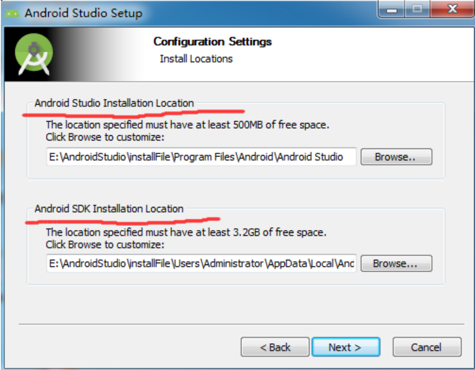The width and height of the screenshot is (475, 370).
Task: Maximize the Android Studio Setup window
Action: tap(417, 10)
